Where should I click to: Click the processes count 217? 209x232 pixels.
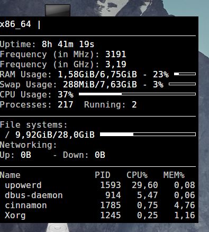pos(66,104)
